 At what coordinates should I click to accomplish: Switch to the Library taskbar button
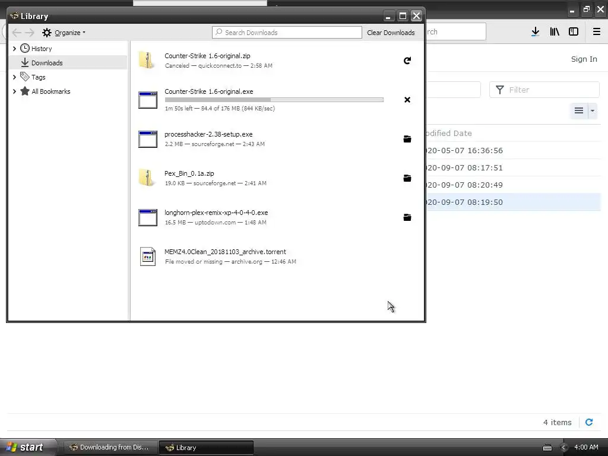[206, 448]
